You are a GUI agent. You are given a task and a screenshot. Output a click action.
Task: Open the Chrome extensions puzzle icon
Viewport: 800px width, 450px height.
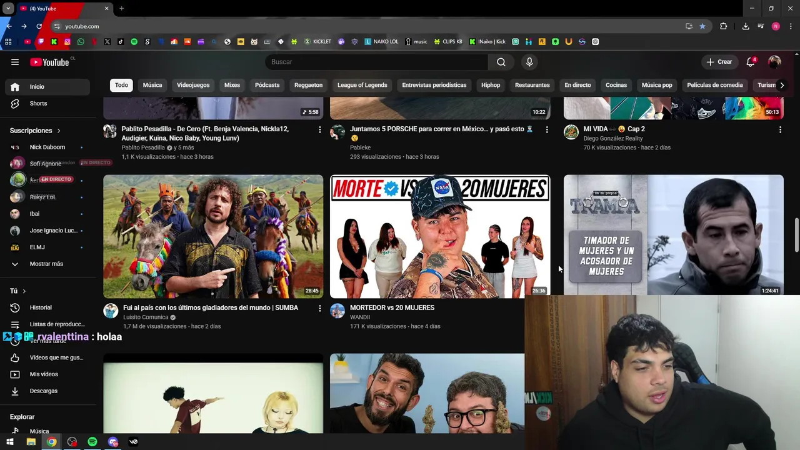coord(723,26)
